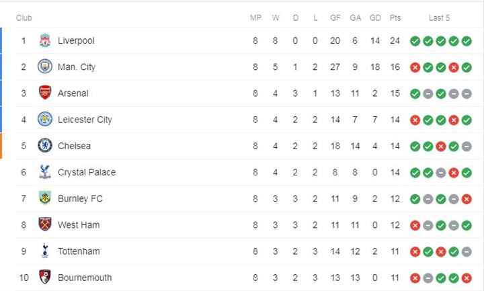The width and height of the screenshot is (484, 291).
Task: Click the Chelsea club crest
Action: coord(45,145)
